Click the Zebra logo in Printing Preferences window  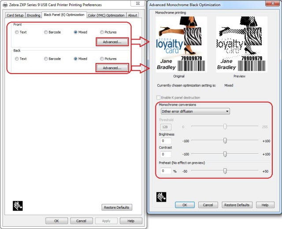[x=18, y=205]
